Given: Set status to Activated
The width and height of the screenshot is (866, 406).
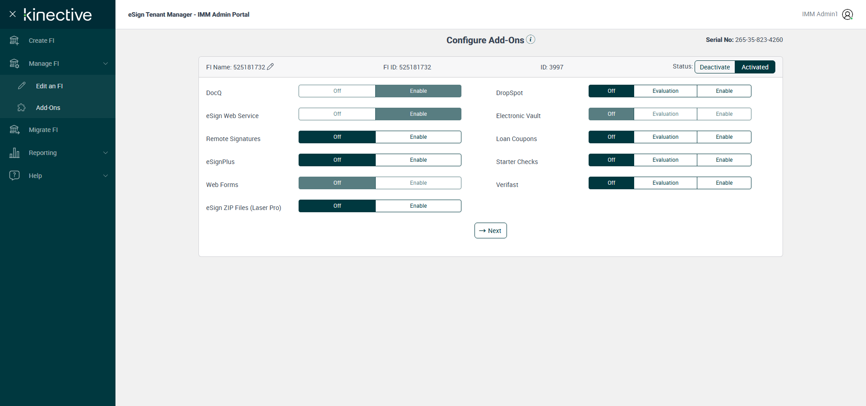Looking at the screenshot, I should tap(755, 67).
